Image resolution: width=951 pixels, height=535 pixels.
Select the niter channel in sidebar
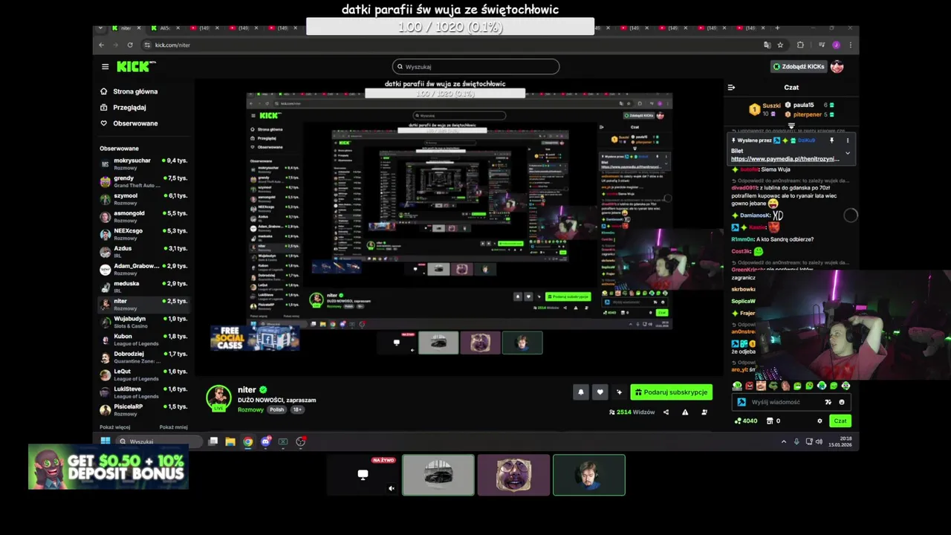pos(143,304)
